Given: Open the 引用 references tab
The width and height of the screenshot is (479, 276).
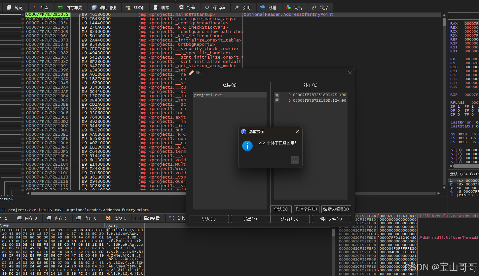Looking at the screenshot, I should (x=243, y=7).
